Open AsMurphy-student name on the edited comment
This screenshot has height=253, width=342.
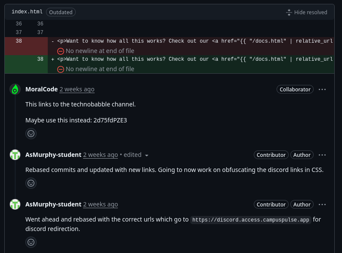pos(53,155)
